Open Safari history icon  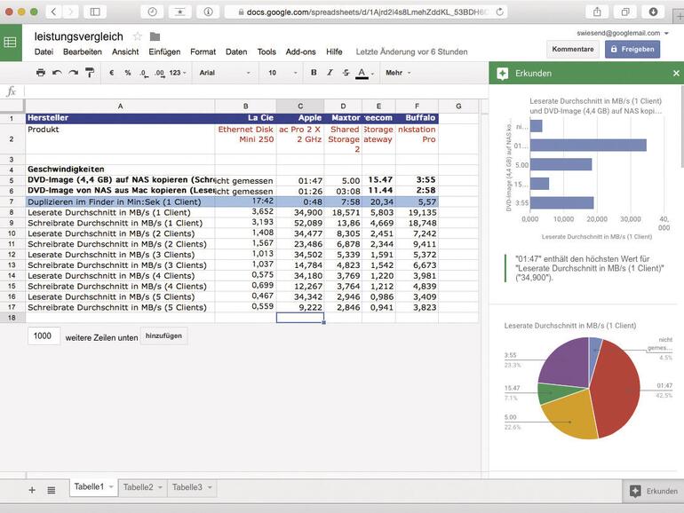coord(152,12)
